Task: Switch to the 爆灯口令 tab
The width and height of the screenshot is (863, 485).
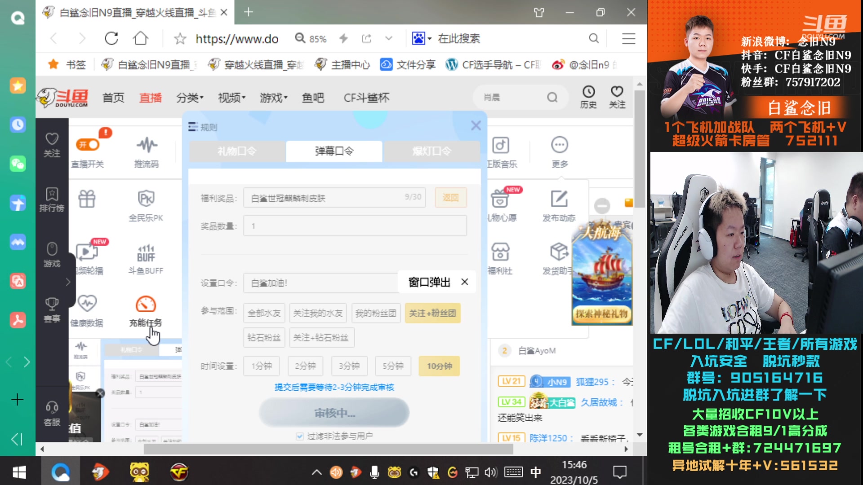Action: tap(432, 151)
